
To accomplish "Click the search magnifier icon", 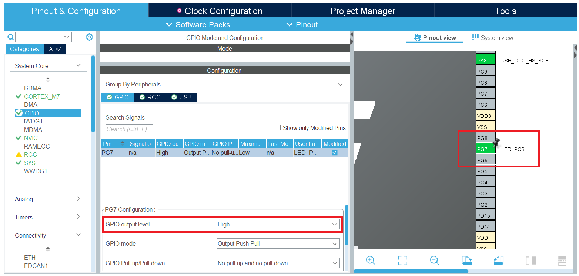I will pos(11,37).
